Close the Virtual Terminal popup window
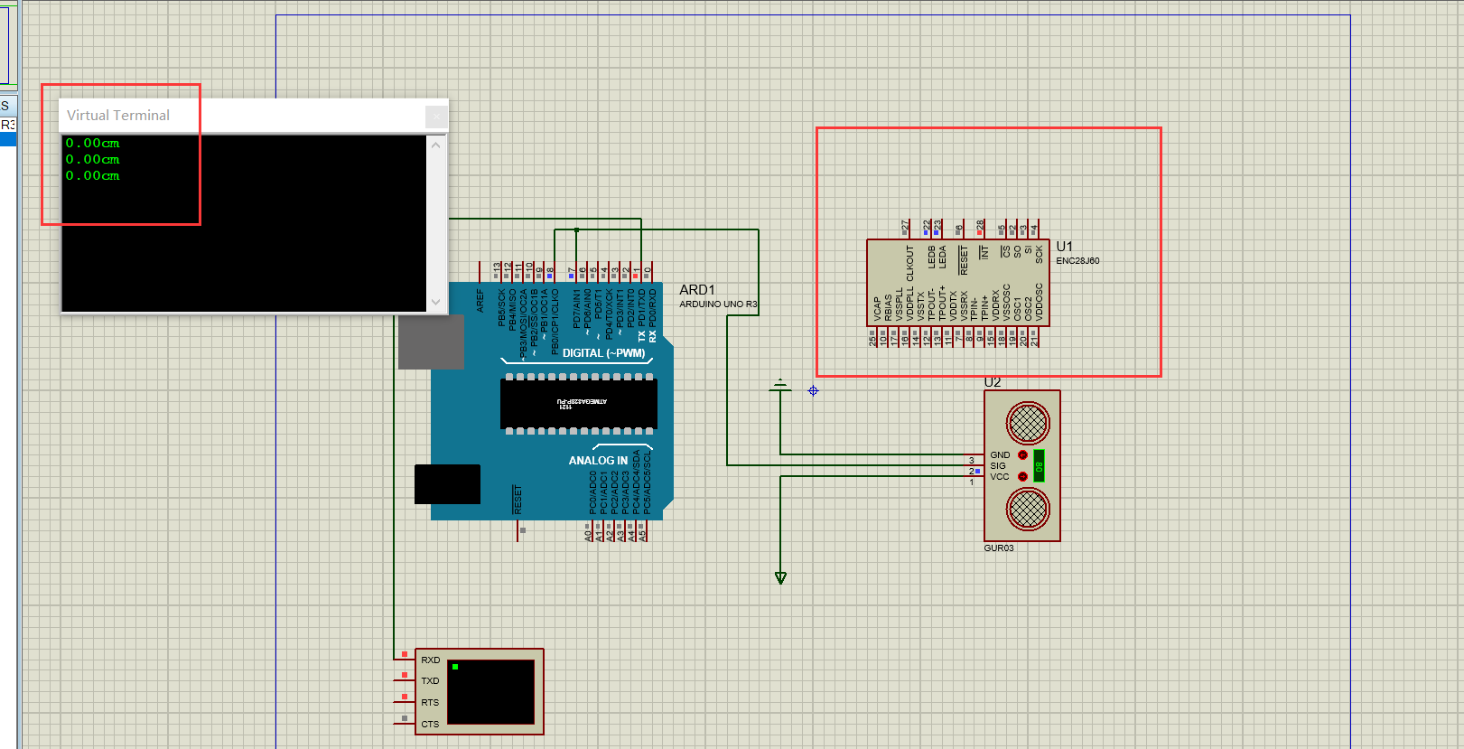Viewport: 1464px width, 749px height. coord(435,116)
